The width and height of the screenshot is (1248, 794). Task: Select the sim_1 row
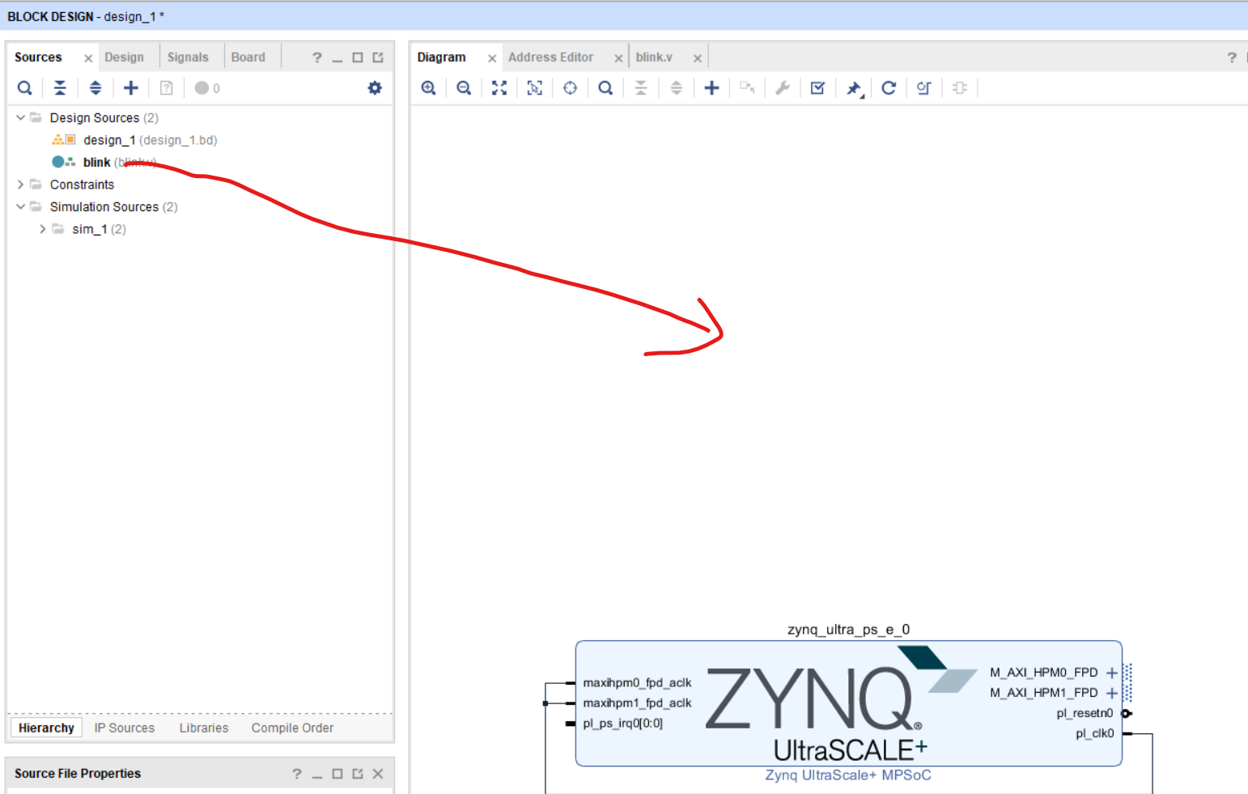(99, 229)
